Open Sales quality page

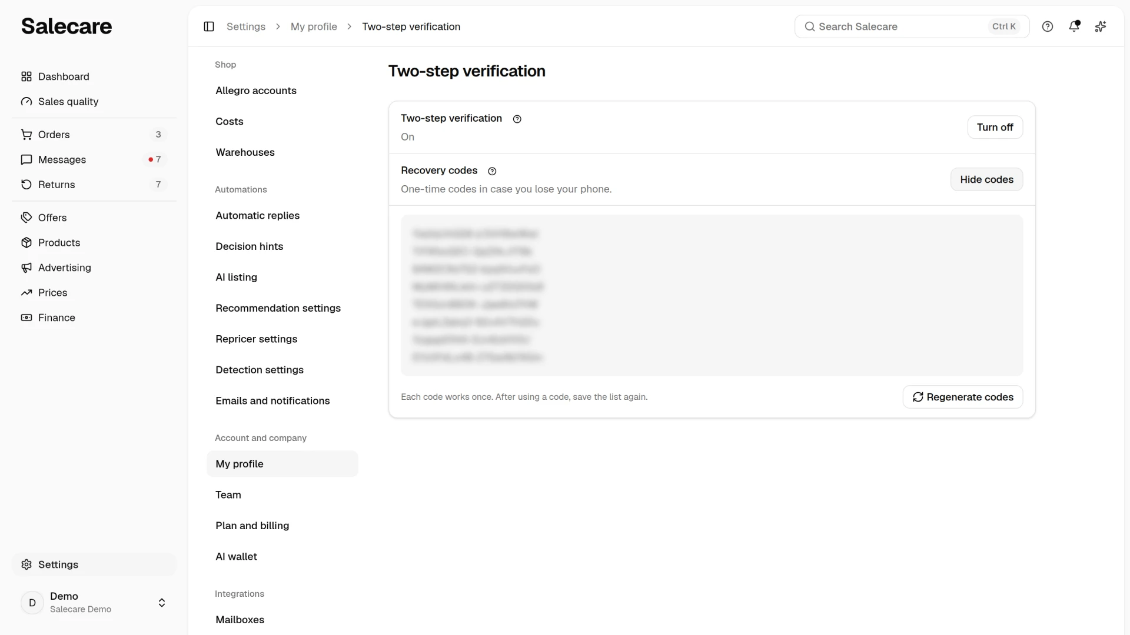(94, 102)
